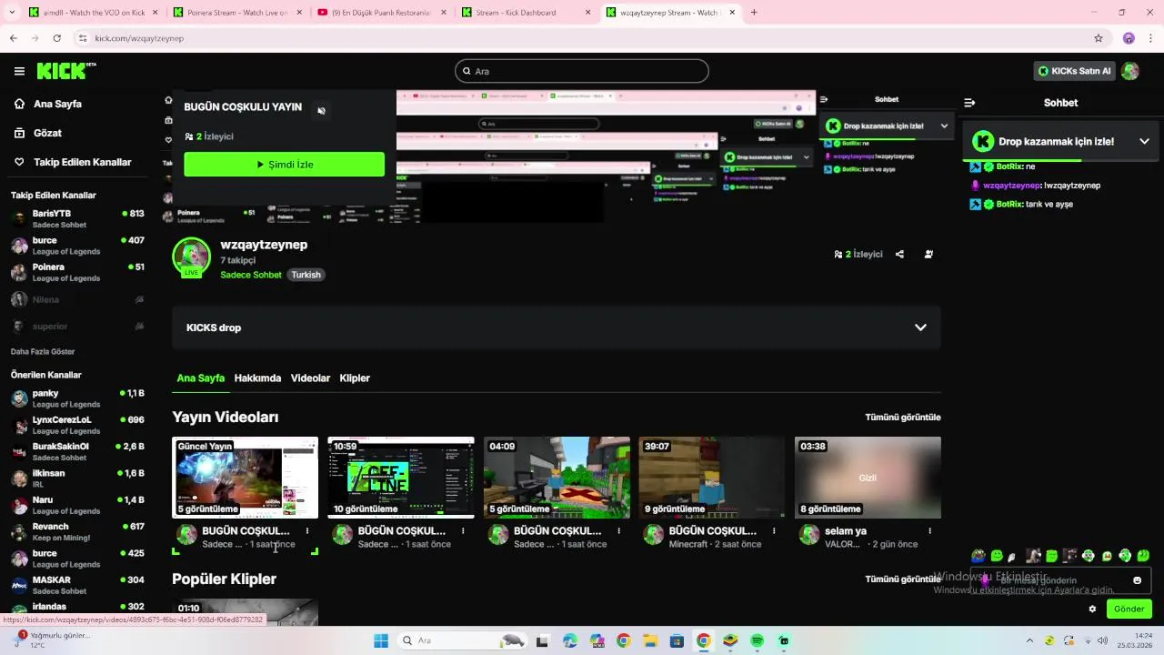Click Daha Fazla Göster in sidebar

pyautogui.click(x=43, y=352)
